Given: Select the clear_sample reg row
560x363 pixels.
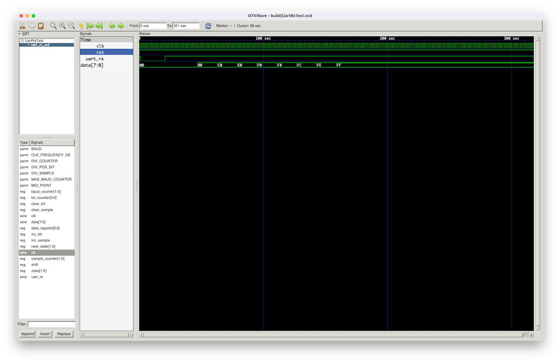Looking at the screenshot, I should (46, 210).
